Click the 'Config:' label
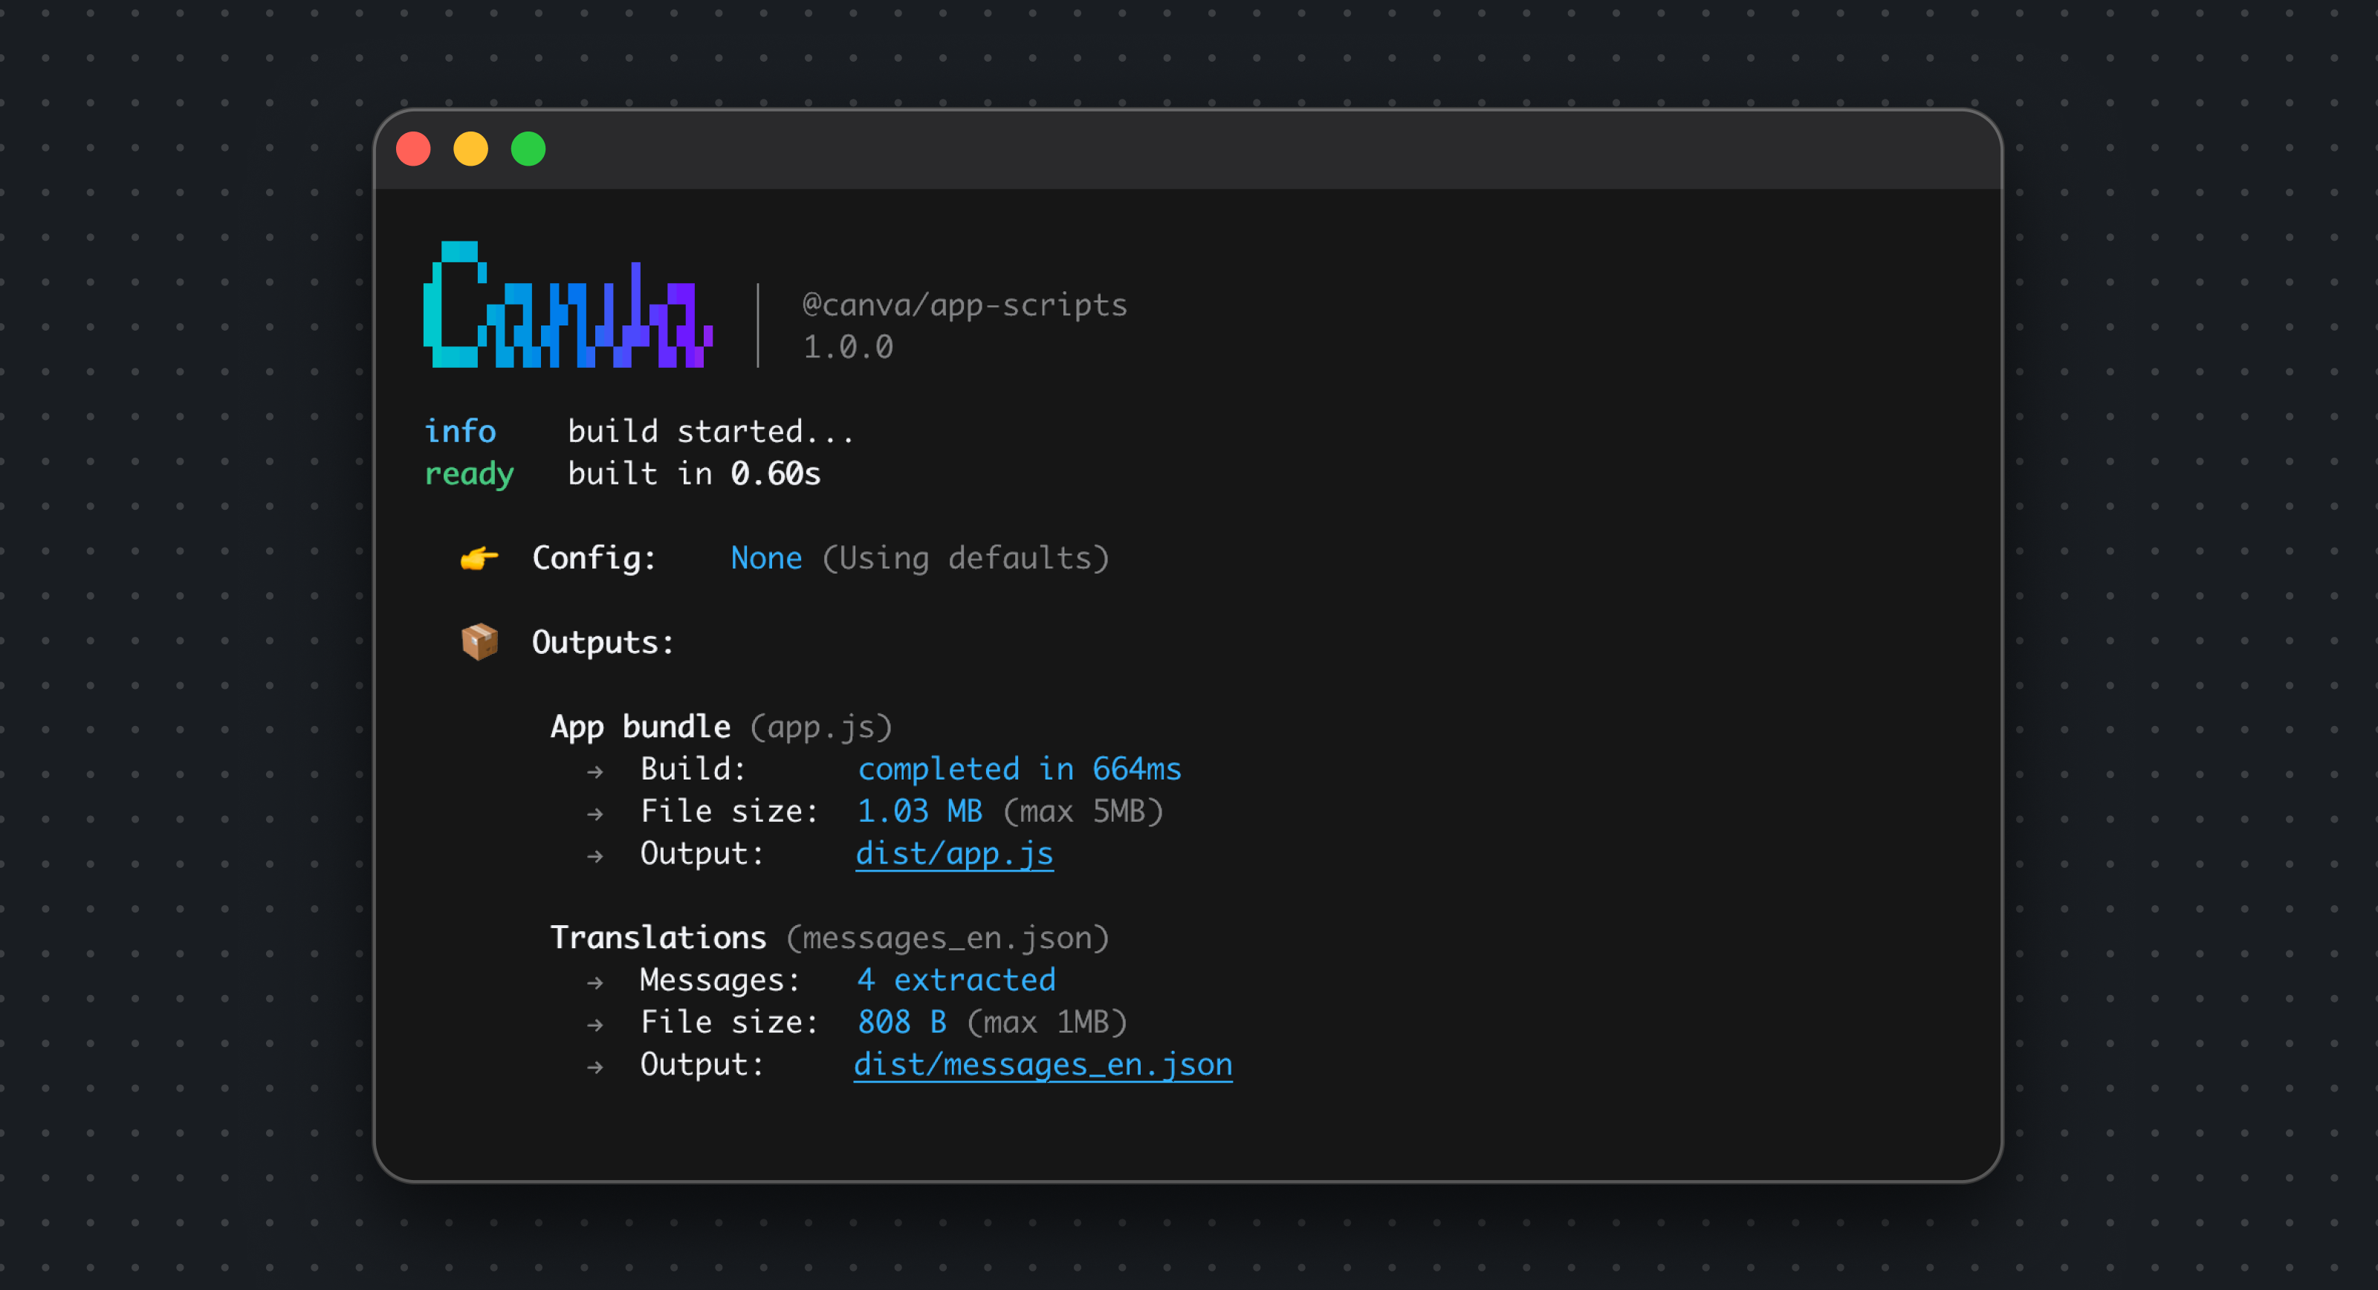Viewport: 2378px width, 1290px height. (594, 558)
